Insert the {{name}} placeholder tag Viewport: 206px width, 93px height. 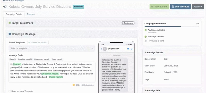(12, 59)
